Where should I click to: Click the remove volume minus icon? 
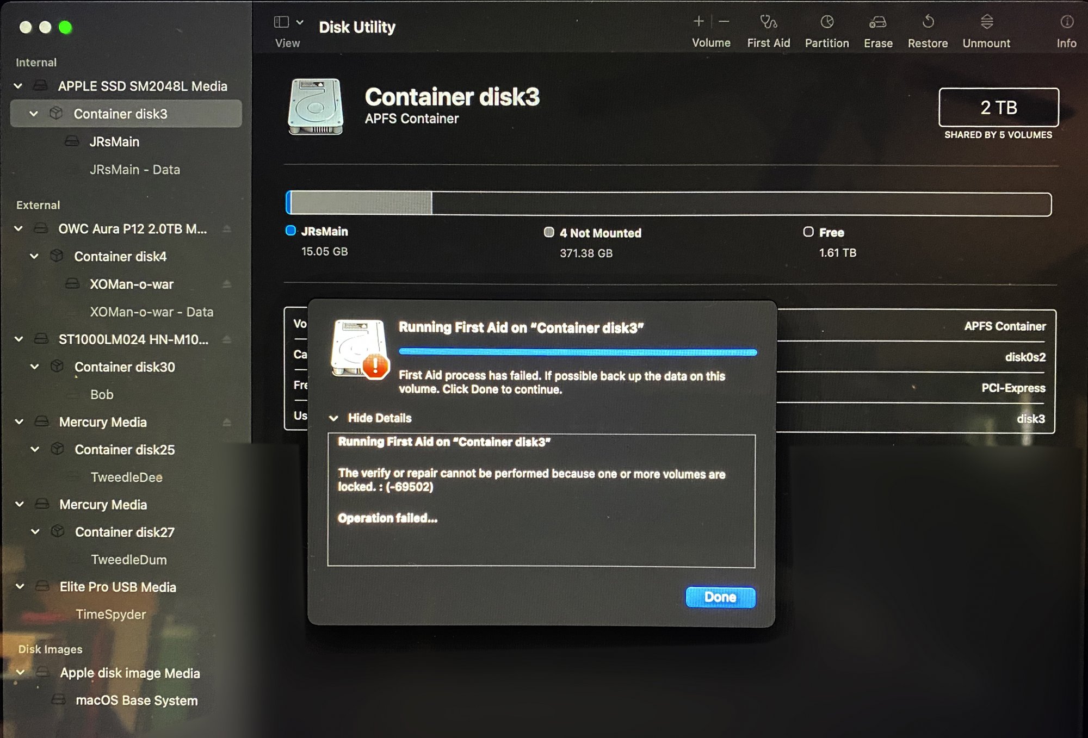724,22
